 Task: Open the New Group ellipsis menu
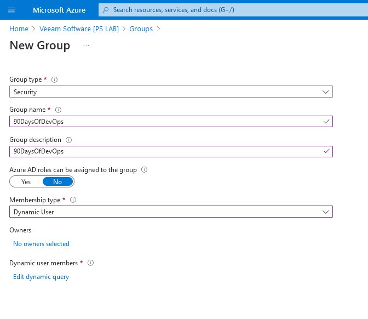coord(86,45)
